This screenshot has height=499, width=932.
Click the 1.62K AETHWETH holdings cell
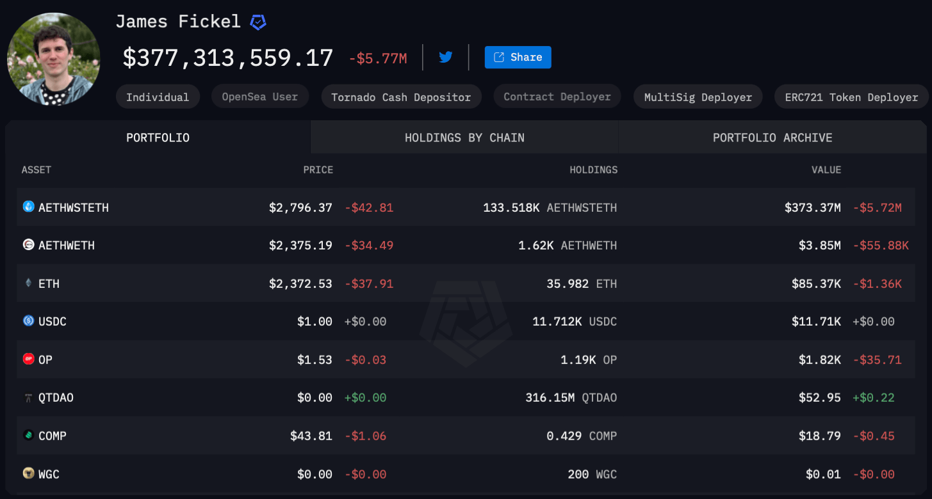tap(568, 245)
